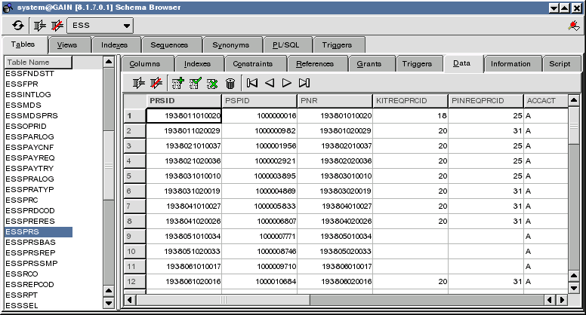Viewport: 586px width, 315px height.
Task: Click the KITREQPRCID column header
Action: (x=409, y=100)
